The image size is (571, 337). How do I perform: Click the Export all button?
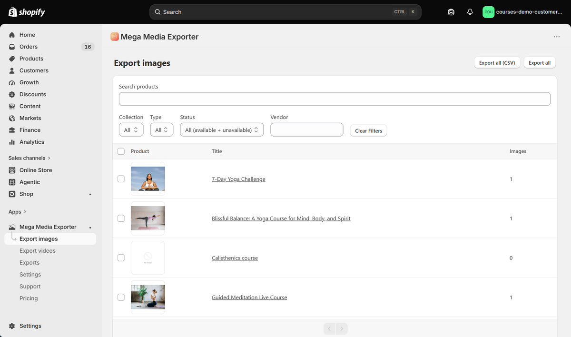(x=540, y=63)
